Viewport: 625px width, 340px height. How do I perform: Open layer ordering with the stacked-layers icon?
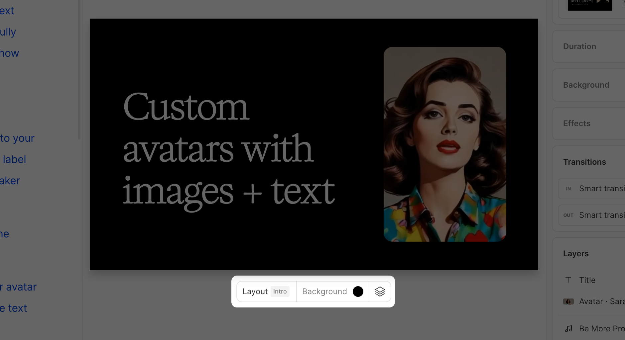(380, 291)
